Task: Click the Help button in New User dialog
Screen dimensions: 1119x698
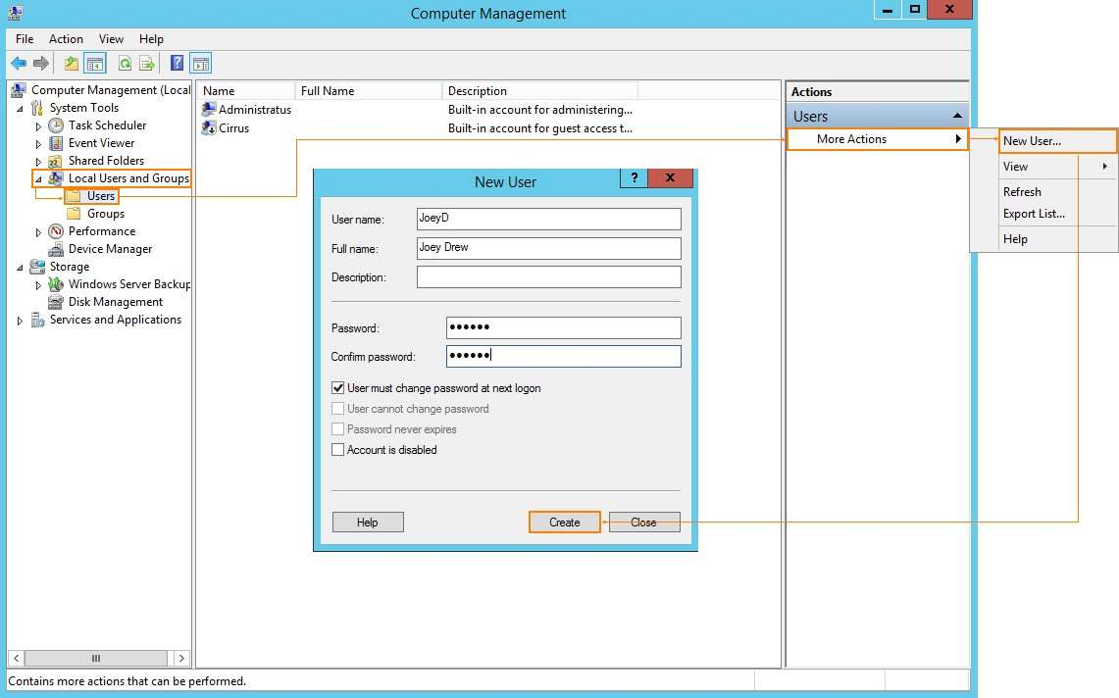Action: pyautogui.click(x=368, y=523)
